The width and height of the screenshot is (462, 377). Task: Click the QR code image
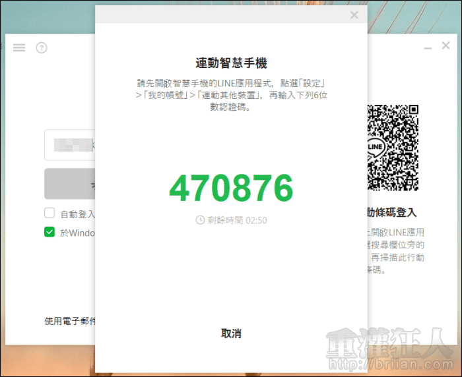click(393, 146)
